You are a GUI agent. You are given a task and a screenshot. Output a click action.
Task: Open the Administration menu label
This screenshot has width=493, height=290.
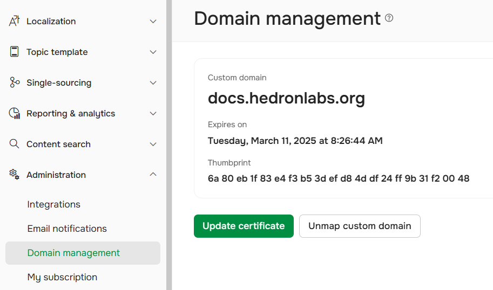coord(56,175)
